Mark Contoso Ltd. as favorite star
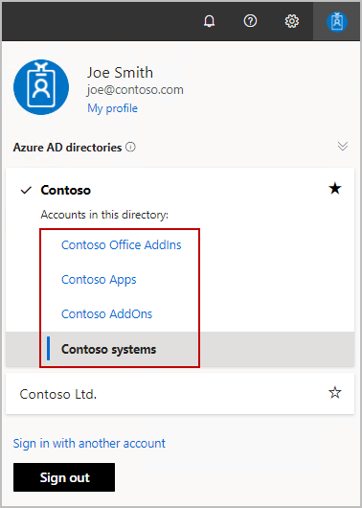 pyautogui.click(x=335, y=393)
